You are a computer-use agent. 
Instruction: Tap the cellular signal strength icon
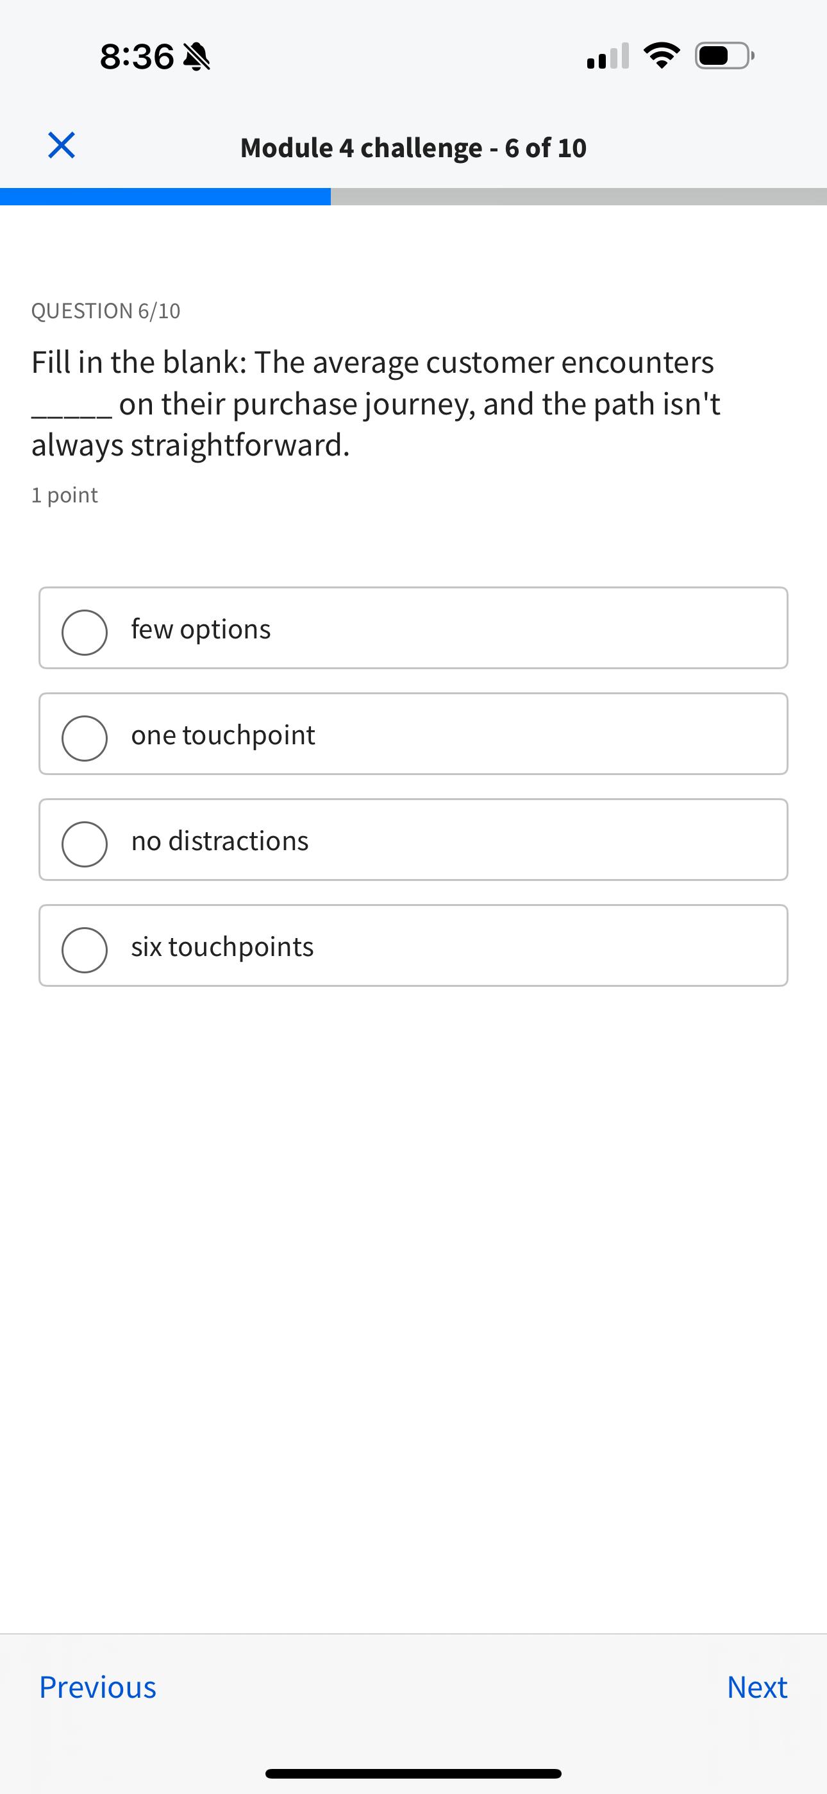(x=608, y=56)
